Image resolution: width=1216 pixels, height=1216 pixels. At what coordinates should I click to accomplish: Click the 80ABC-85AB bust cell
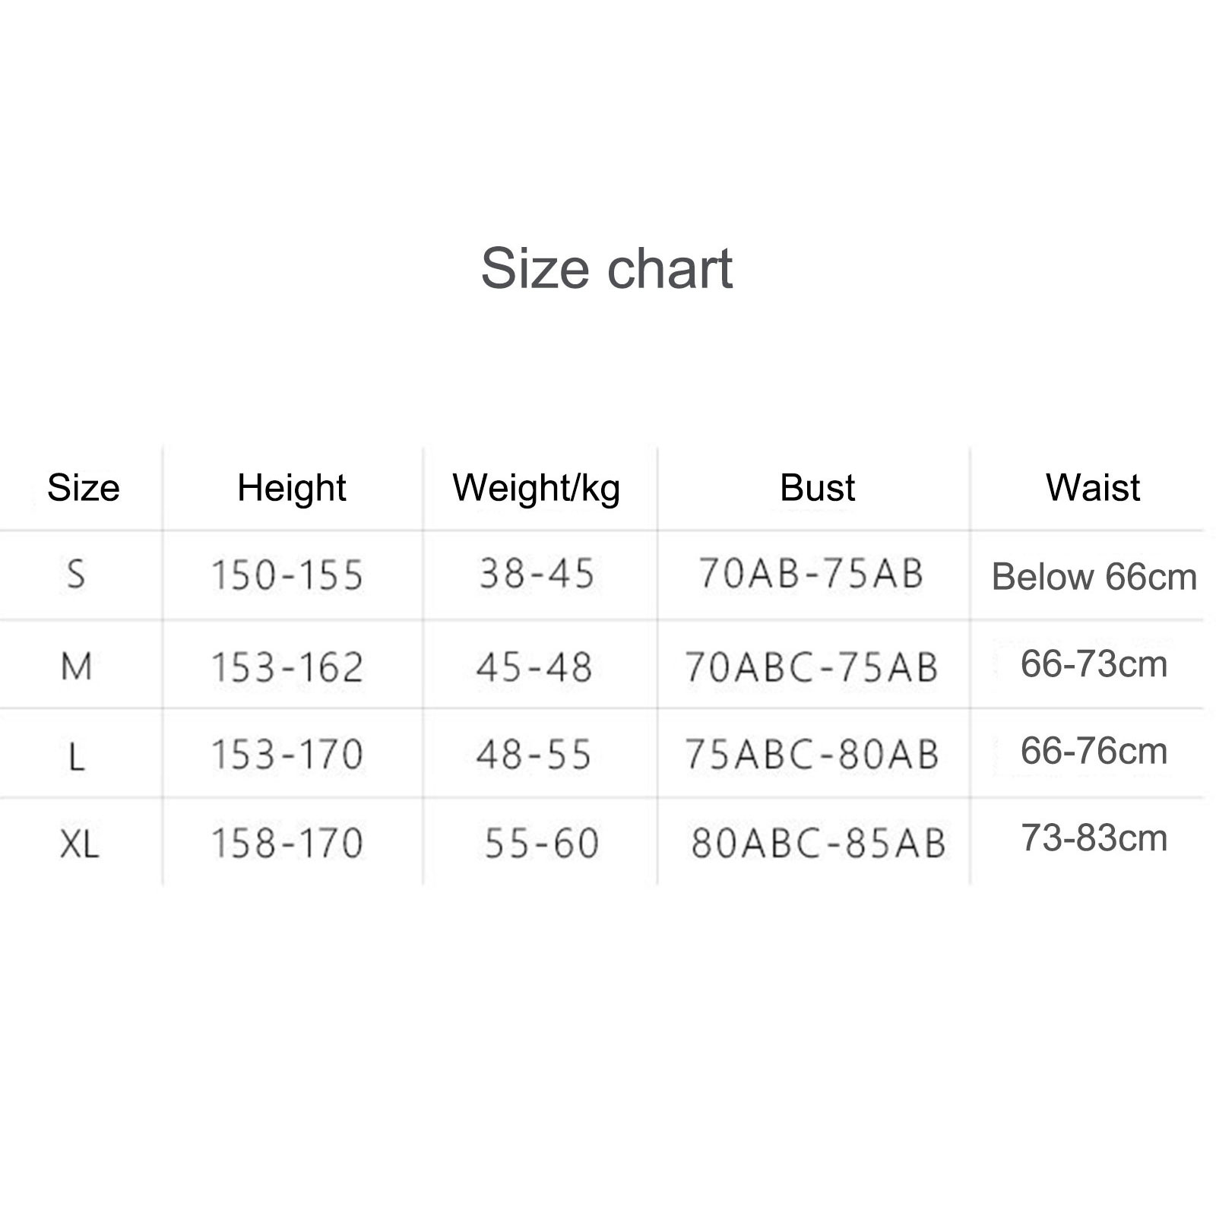pos(819,844)
